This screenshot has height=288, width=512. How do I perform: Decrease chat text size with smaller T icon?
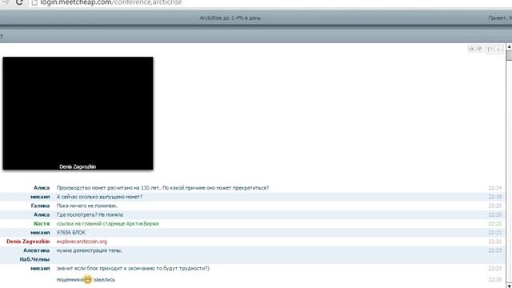[x=498, y=50]
